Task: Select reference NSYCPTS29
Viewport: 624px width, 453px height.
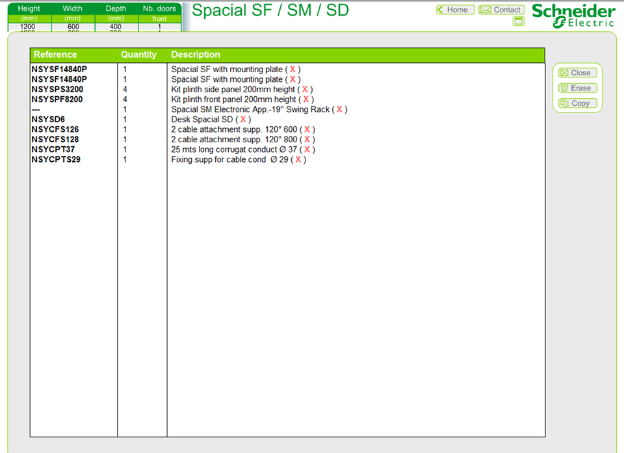Action: (56, 160)
